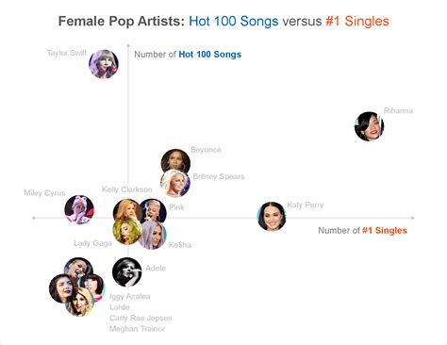447x345 pixels.
Task: Click Lady Gaga's photo bubble
Action: coord(127,231)
